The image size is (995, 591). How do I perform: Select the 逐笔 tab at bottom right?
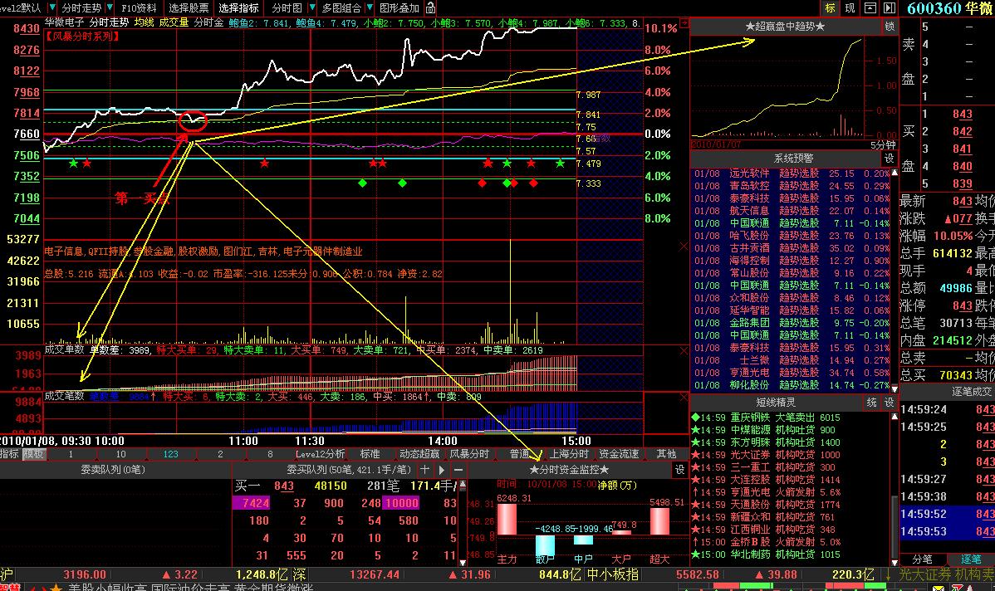(971, 559)
